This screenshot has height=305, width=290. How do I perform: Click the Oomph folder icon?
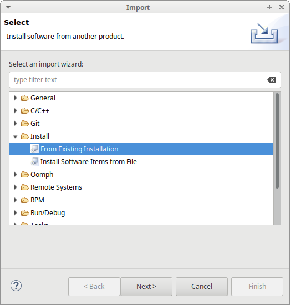25,175
